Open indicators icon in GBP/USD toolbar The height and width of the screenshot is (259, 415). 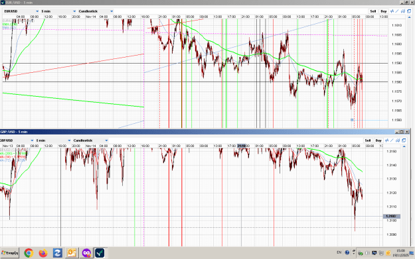pos(386,140)
